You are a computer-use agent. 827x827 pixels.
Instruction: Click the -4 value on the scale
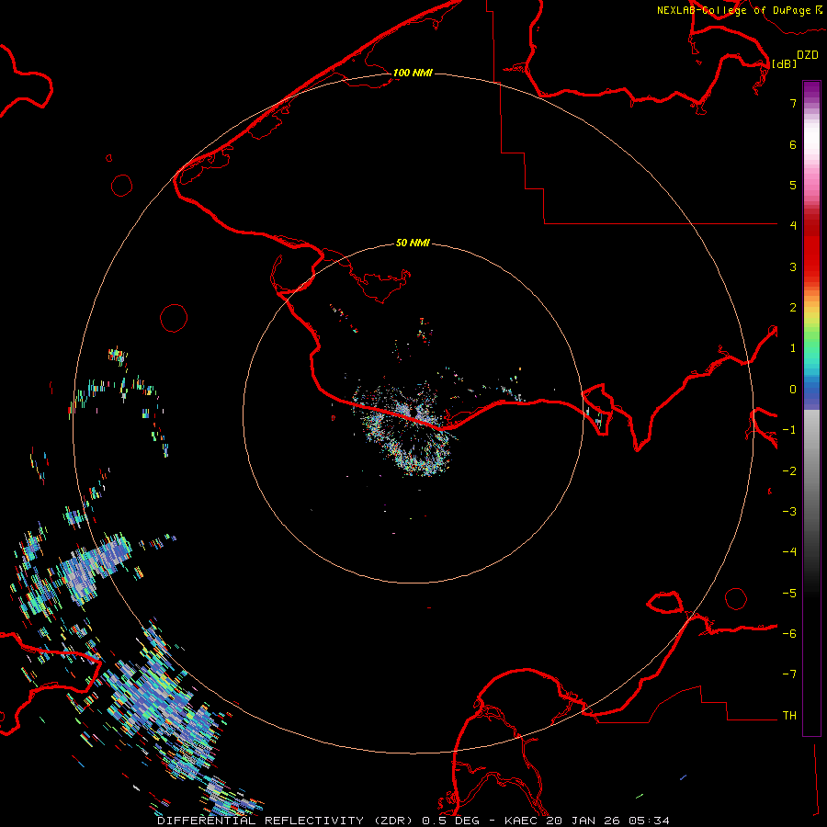point(789,552)
